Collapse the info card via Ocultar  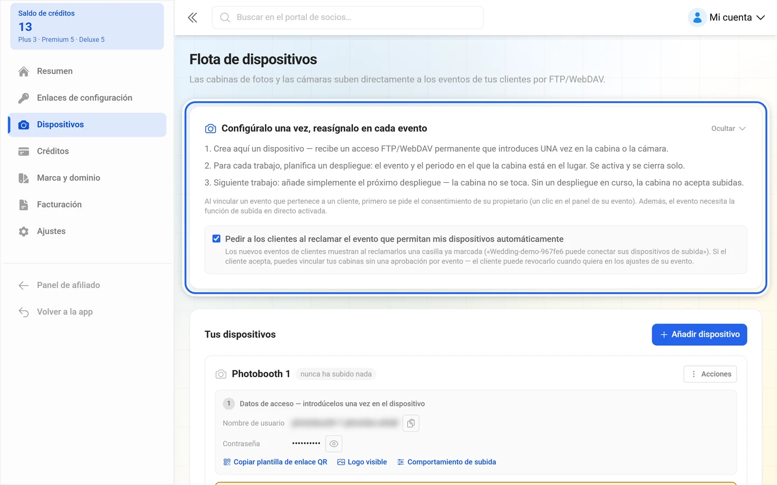pos(728,129)
